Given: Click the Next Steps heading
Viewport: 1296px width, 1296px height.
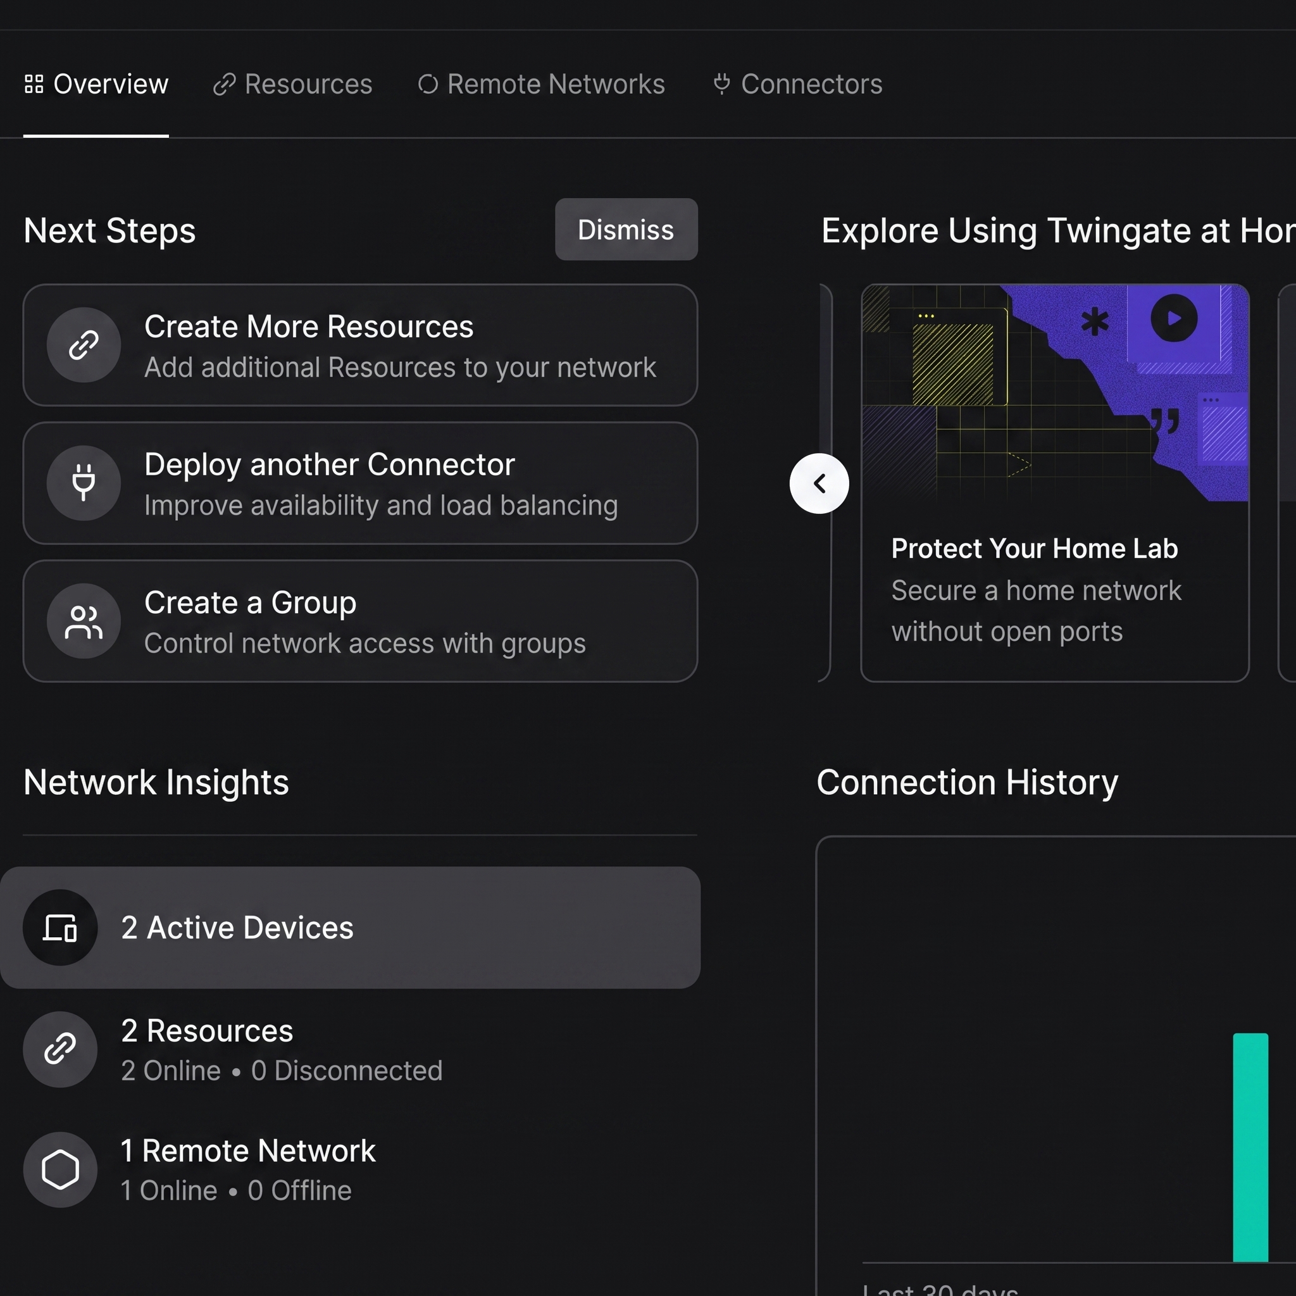Looking at the screenshot, I should (x=110, y=231).
